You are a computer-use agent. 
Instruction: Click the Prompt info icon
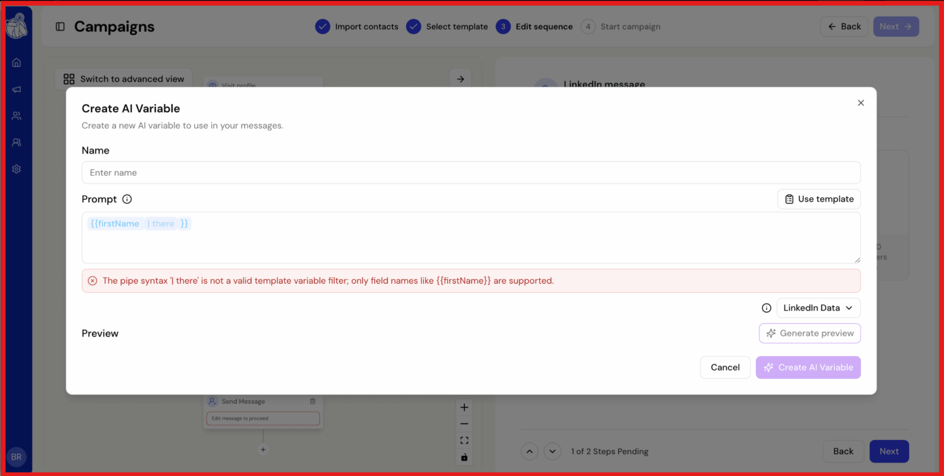127,199
